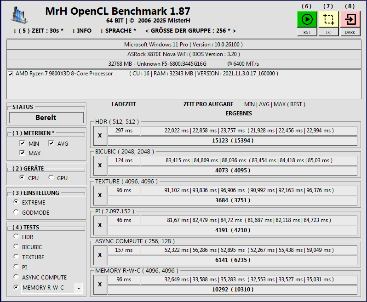Click the X button in BICUBIC section
367x302 pixels.
100,165
